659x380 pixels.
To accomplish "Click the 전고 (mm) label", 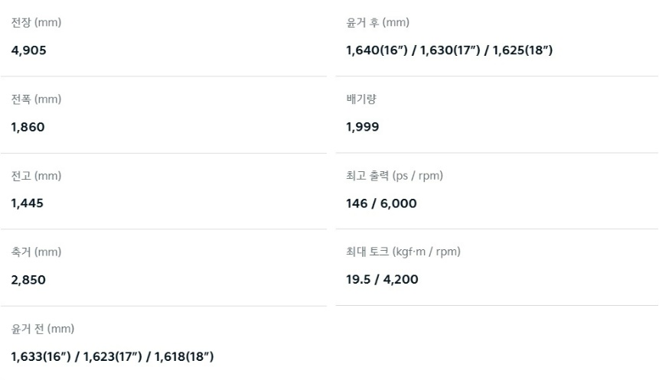I will (36, 176).
